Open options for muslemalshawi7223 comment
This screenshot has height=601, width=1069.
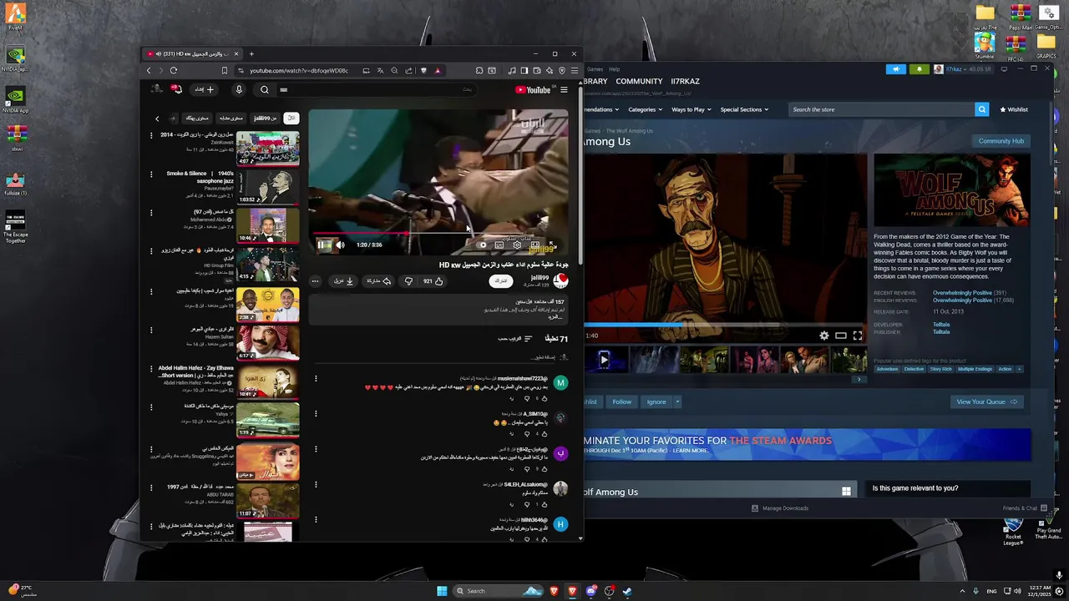[x=316, y=379]
